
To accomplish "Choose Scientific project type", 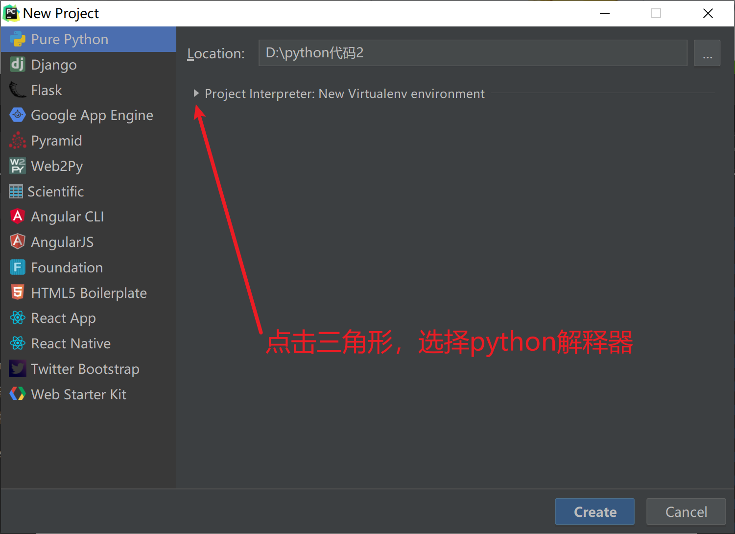I will coord(88,192).
